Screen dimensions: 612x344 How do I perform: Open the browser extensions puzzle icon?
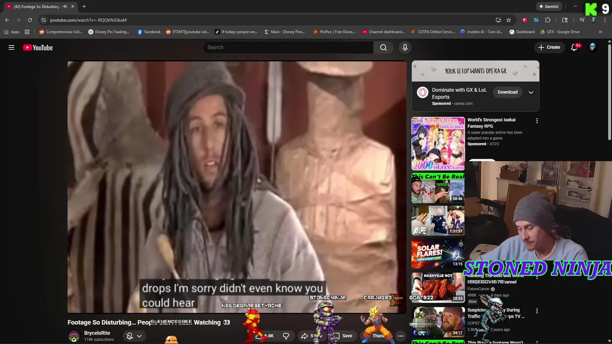tap(548, 20)
